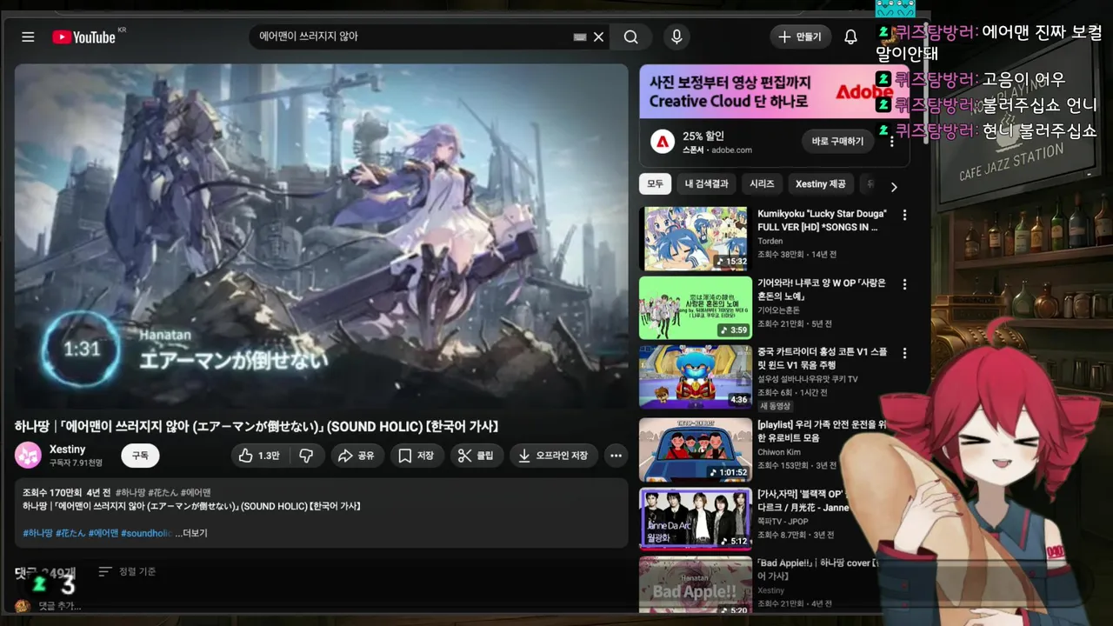Image resolution: width=1113 pixels, height=626 pixels.
Task: Open options for the Lucky Star Douga video
Action: click(904, 215)
